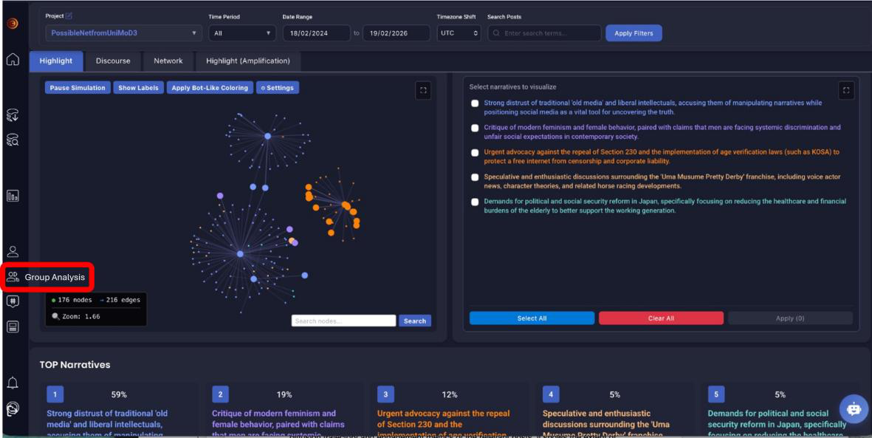Open the chatbot assistant floating button
The width and height of the screenshot is (872, 438).
click(853, 408)
